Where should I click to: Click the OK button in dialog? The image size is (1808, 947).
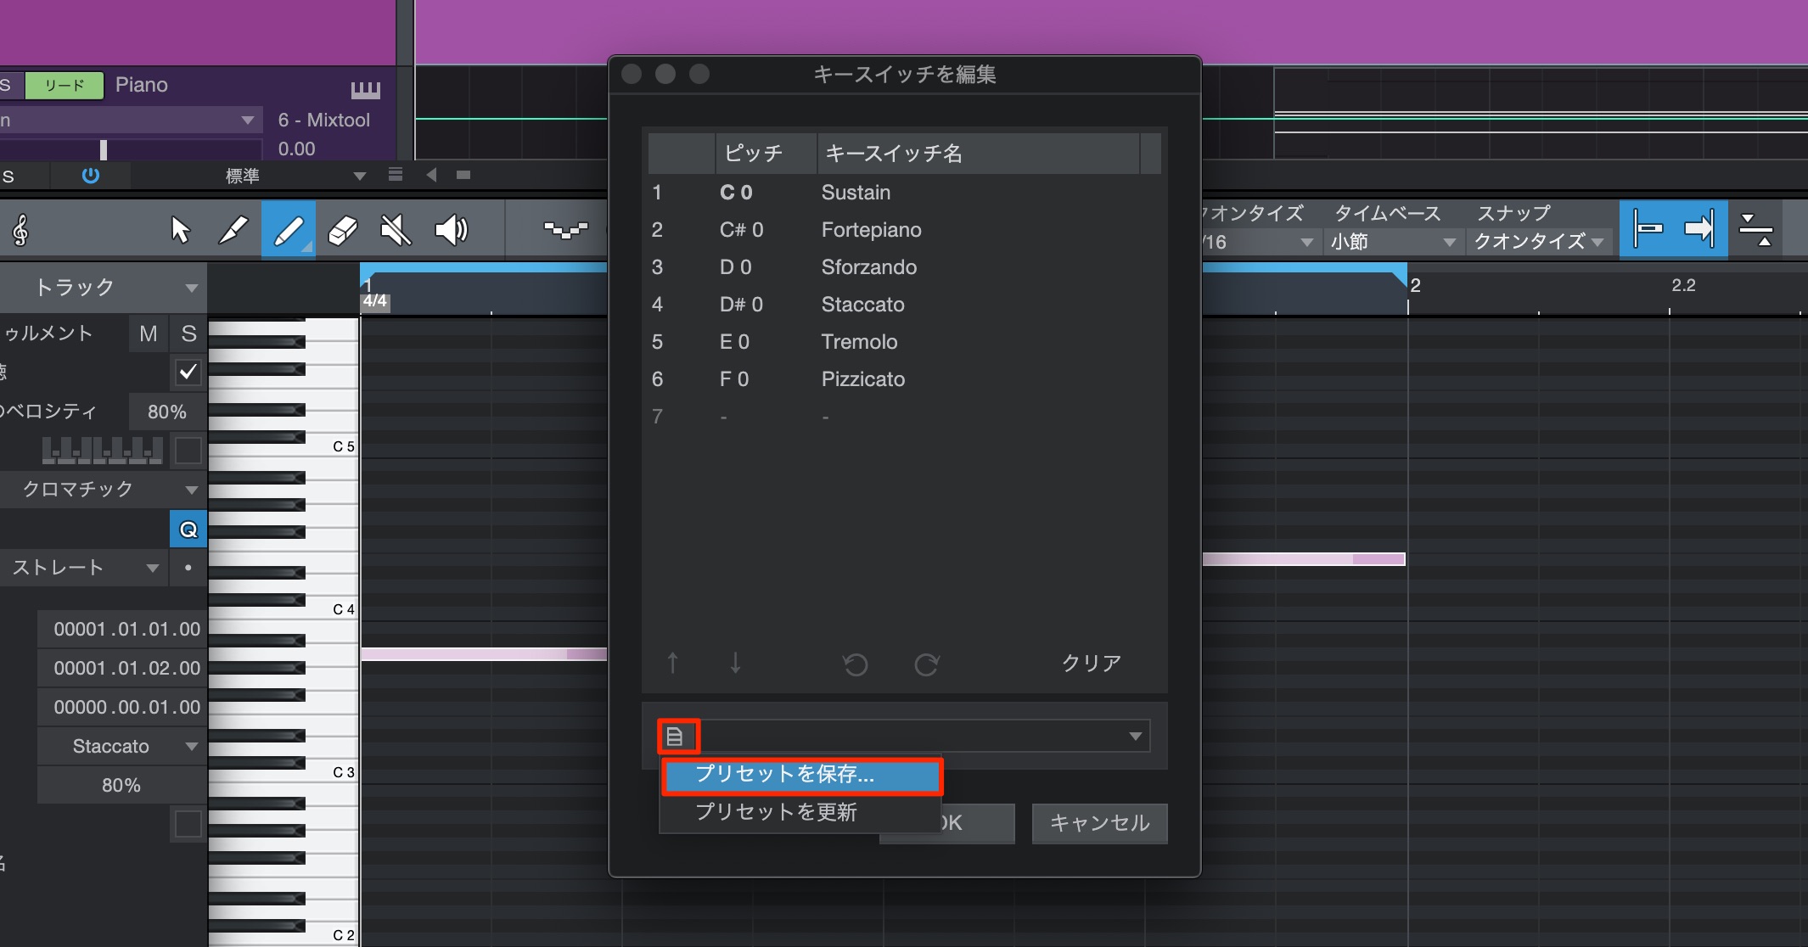pyautogui.click(x=978, y=823)
